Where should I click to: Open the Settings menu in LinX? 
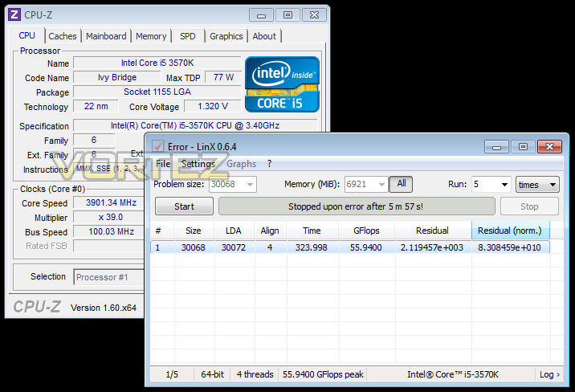pyautogui.click(x=198, y=164)
